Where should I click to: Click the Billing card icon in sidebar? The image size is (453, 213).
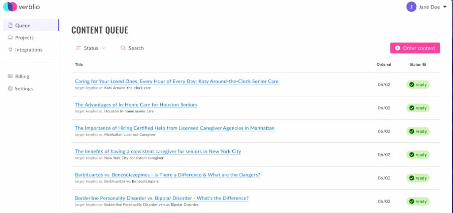(x=11, y=76)
